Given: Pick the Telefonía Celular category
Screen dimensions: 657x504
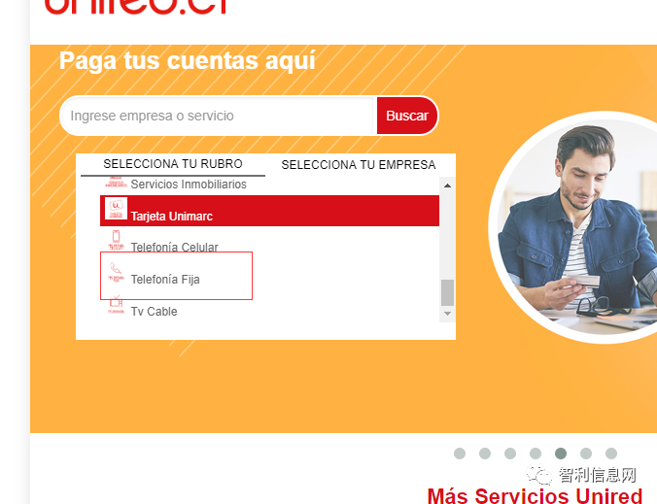Looking at the screenshot, I should [174, 248].
